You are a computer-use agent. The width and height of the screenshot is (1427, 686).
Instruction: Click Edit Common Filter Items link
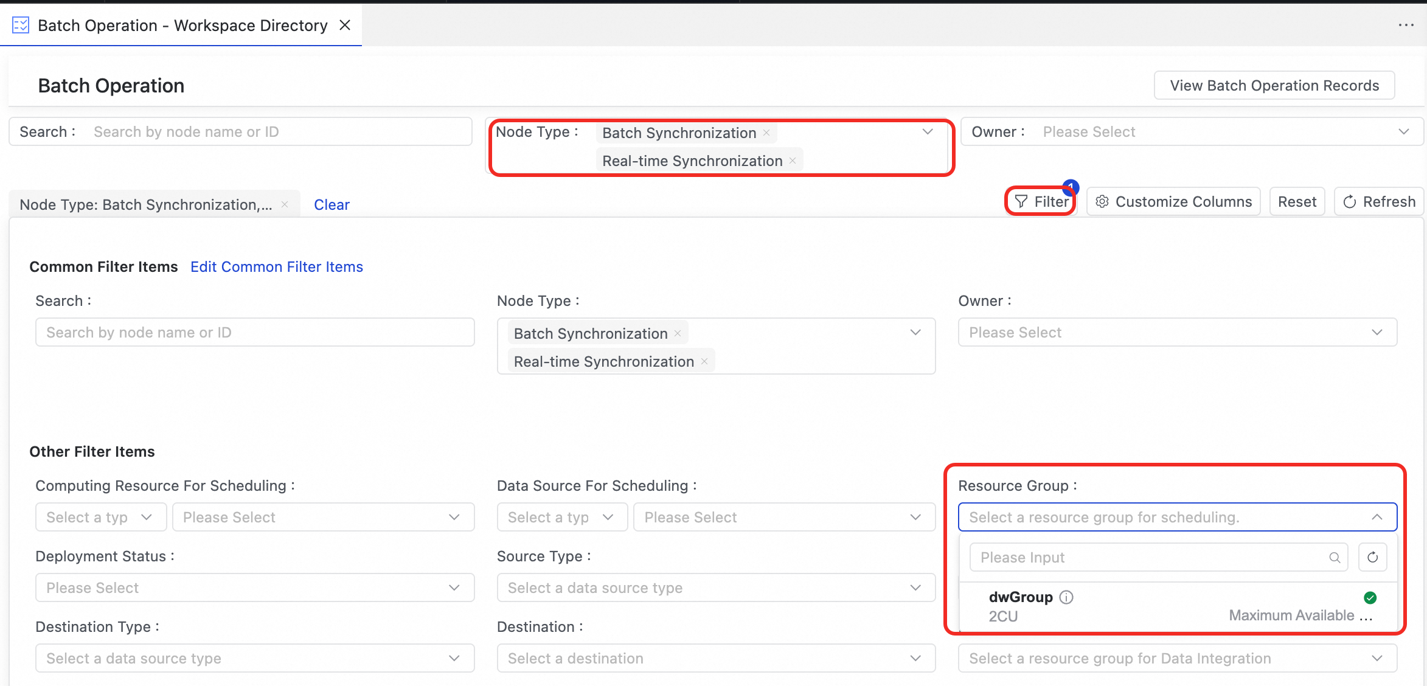point(276,267)
